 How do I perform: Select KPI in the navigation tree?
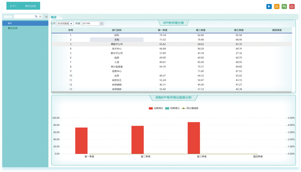[x=10, y=23]
